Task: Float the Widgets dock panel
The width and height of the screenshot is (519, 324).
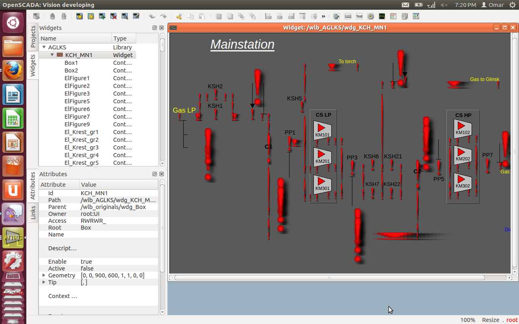Action: (x=154, y=28)
